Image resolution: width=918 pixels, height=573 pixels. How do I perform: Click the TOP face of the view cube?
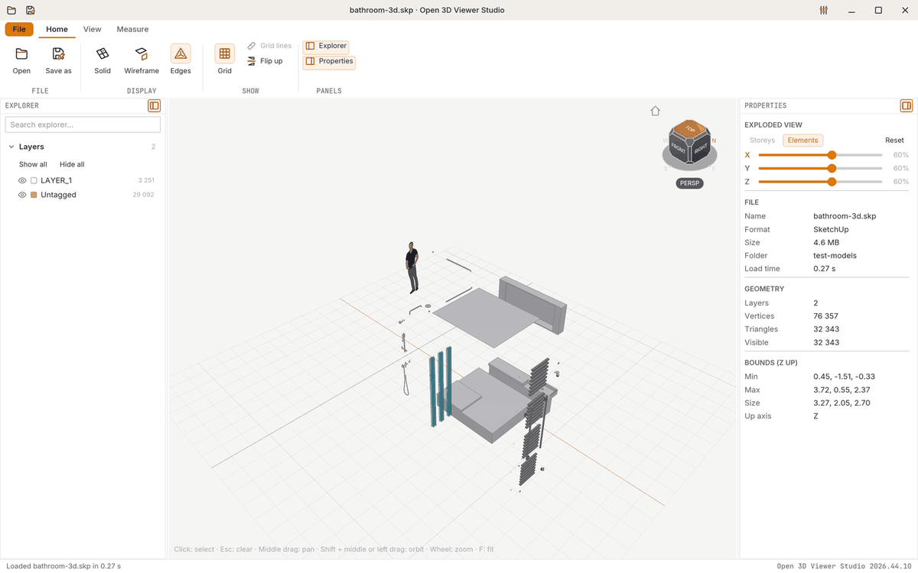point(690,128)
